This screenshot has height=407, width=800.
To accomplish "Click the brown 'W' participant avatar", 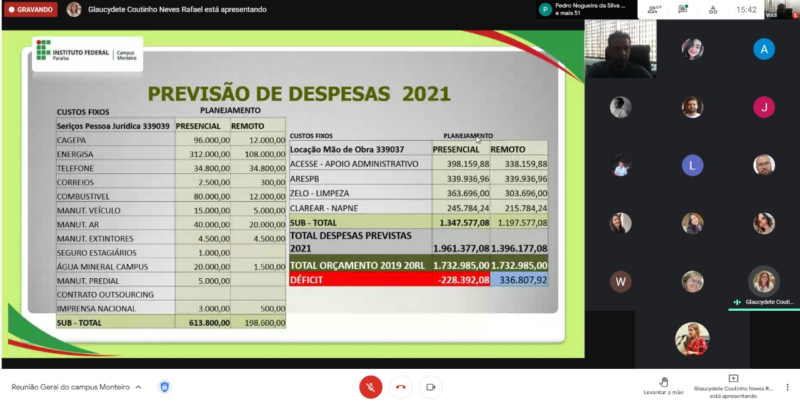I will (x=621, y=281).
